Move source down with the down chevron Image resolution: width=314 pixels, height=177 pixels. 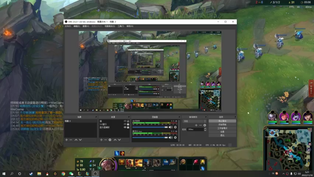point(119,140)
